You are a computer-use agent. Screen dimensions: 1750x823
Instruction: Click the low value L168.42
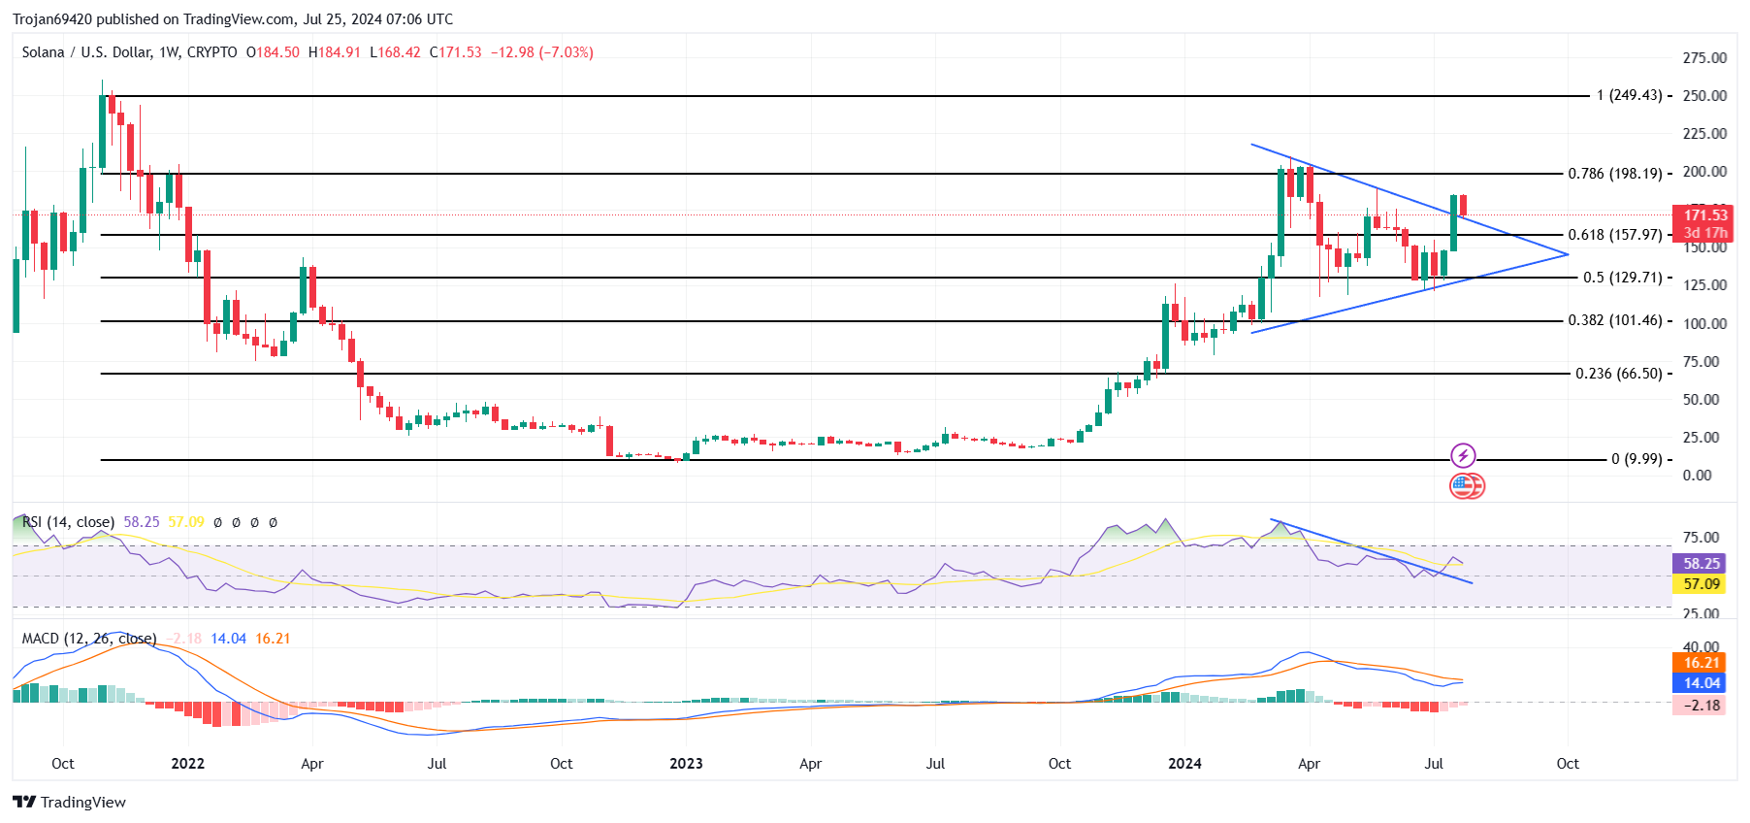click(x=395, y=52)
